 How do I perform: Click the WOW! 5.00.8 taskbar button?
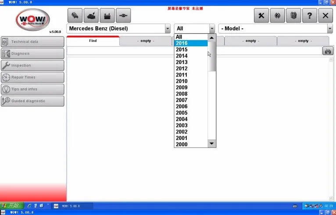click(73, 206)
